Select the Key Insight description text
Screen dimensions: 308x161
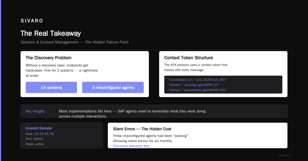click(x=132, y=114)
